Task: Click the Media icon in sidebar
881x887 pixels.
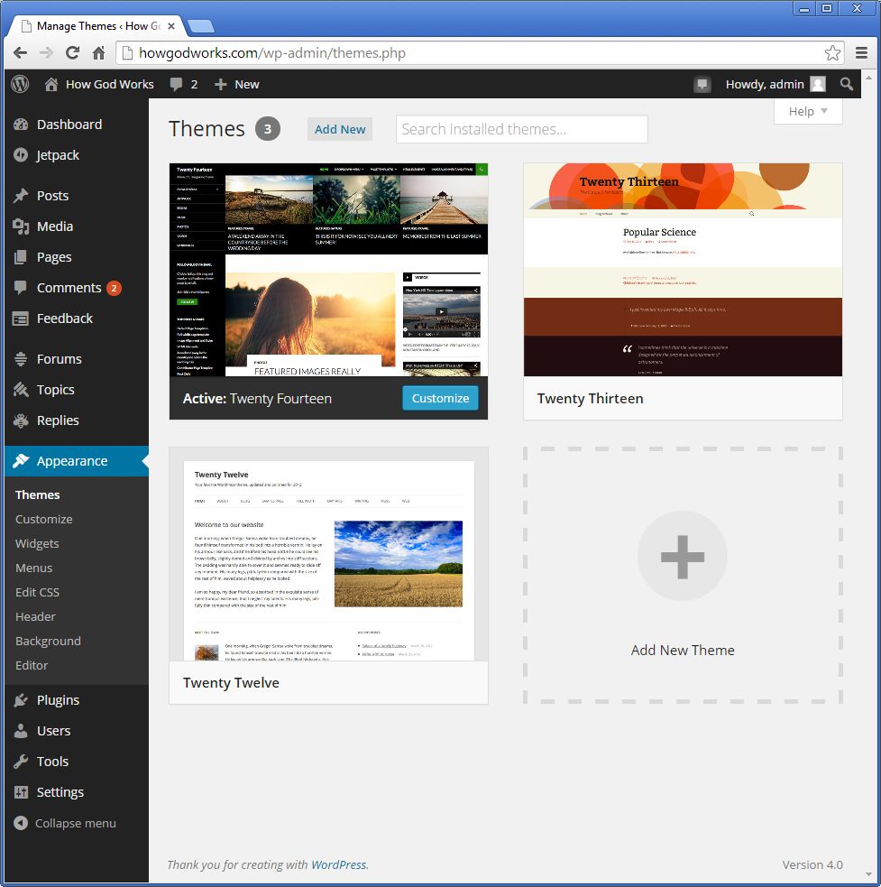Action: coord(21,226)
